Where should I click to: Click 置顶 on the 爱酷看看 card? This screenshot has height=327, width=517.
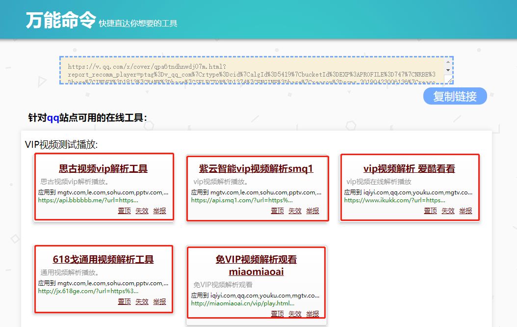(430, 211)
